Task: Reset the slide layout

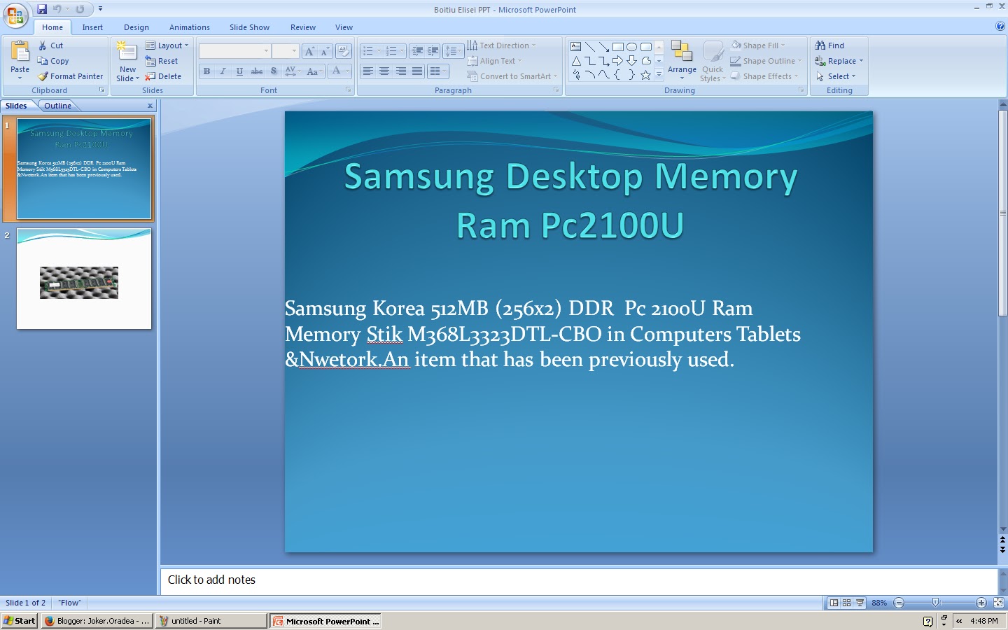Action: (162, 61)
